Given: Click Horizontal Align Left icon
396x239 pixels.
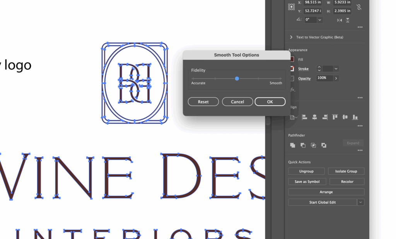Looking at the screenshot, I should (x=305, y=117).
